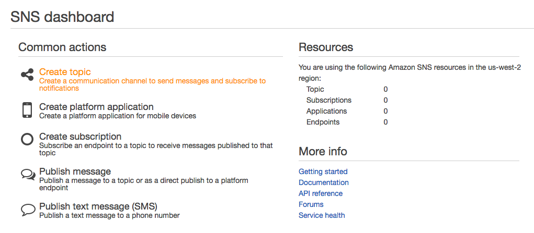Image resolution: width=534 pixels, height=233 pixels.
Task: Choose Create subscription action
Action: [81, 137]
